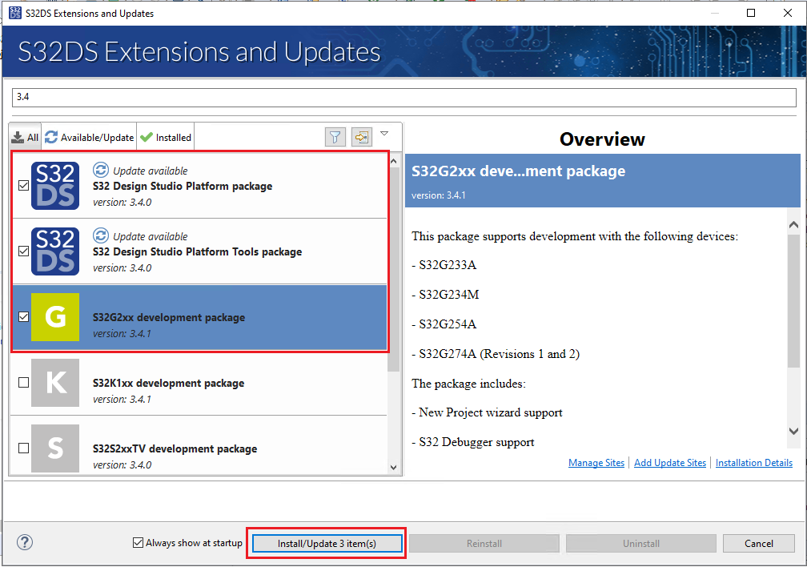807x567 pixels.
Task: Click the update-available icon of Platform Tools package
Action: (x=101, y=235)
